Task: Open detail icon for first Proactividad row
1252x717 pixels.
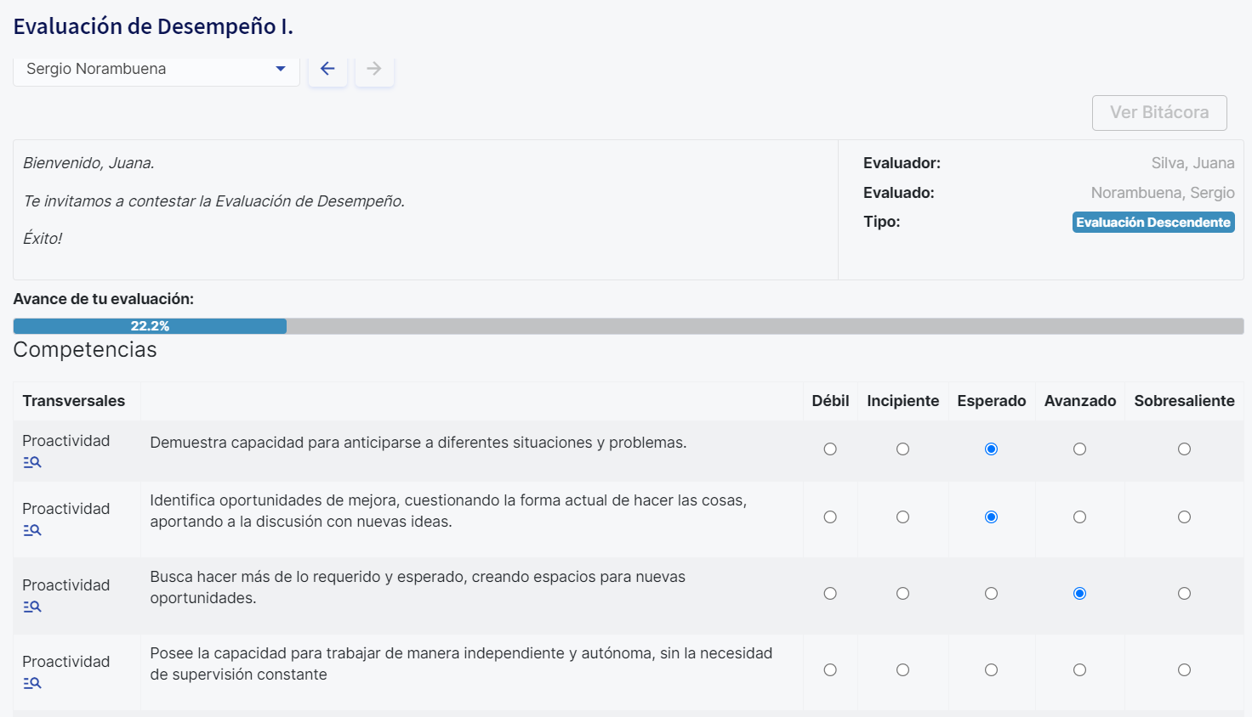Action: point(32,462)
